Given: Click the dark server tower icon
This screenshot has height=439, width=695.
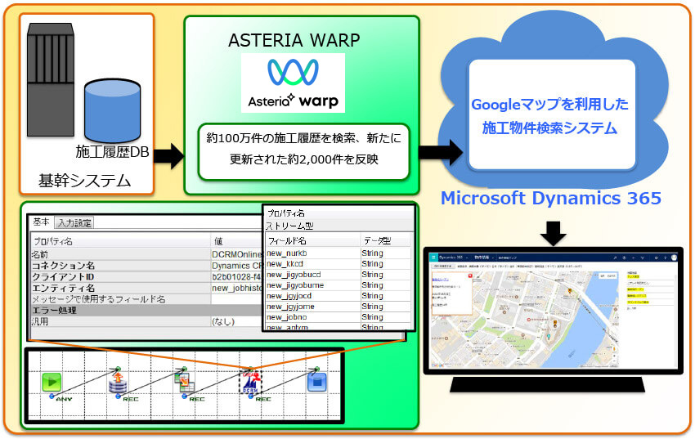Looking at the screenshot, I should [50, 80].
